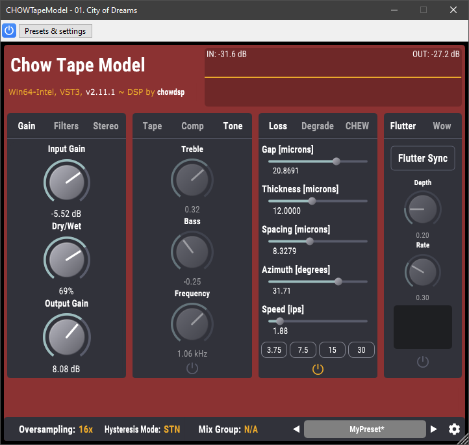The width and height of the screenshot is (469, 445).
Task: Go to previous preset arrow
Action: [296, 429]
